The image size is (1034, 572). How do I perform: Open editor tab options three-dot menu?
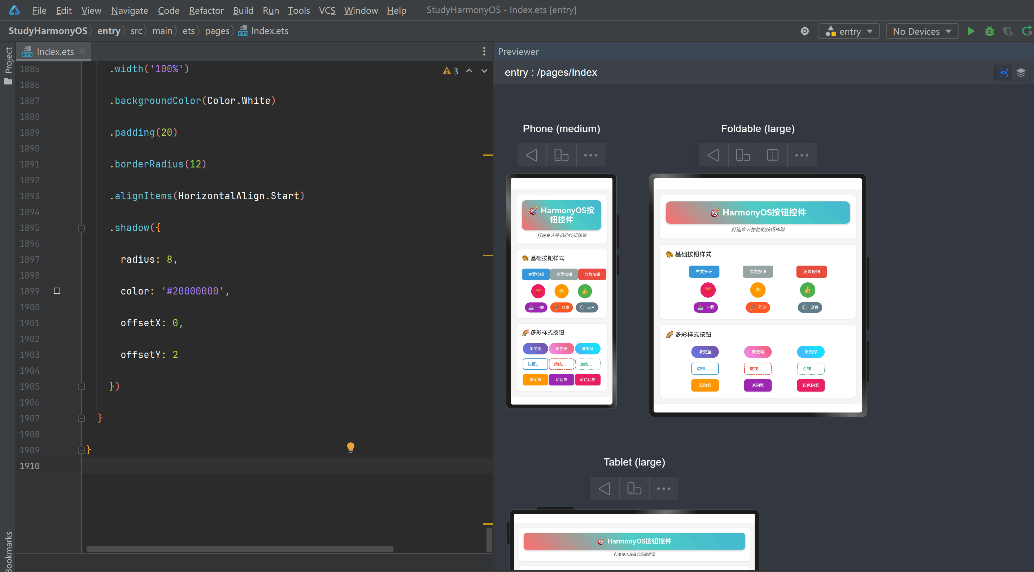[x=484, y=51]
